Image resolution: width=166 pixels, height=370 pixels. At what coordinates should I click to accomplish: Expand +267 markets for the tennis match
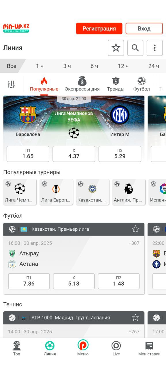click(x=134, y=332)
